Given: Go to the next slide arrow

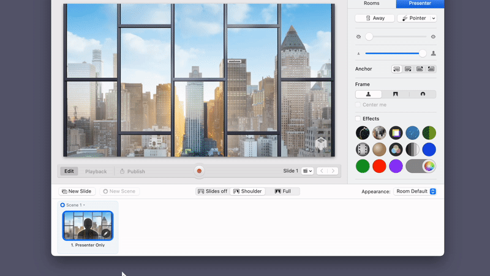Looking at the screenshot, I should 333,171.
